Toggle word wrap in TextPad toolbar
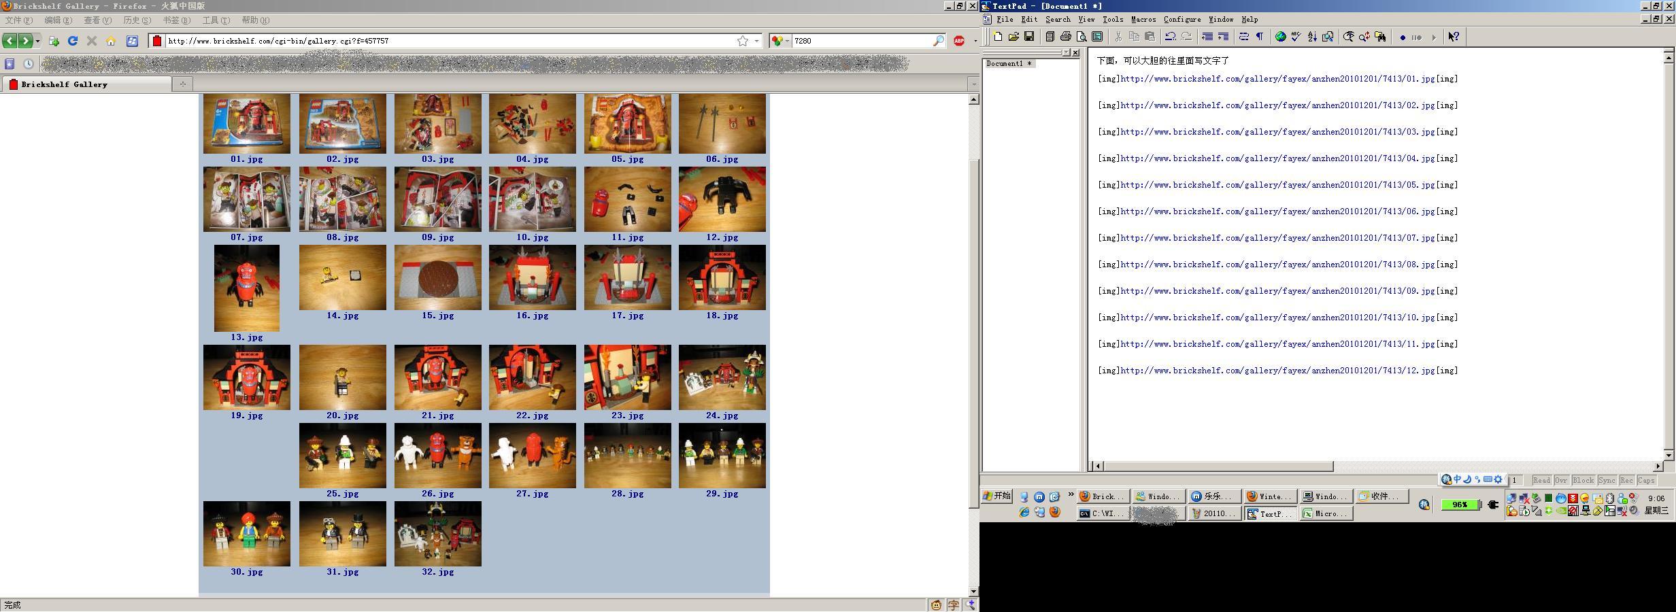Viewport: 1676px width, 612px height. point(1244,37)
